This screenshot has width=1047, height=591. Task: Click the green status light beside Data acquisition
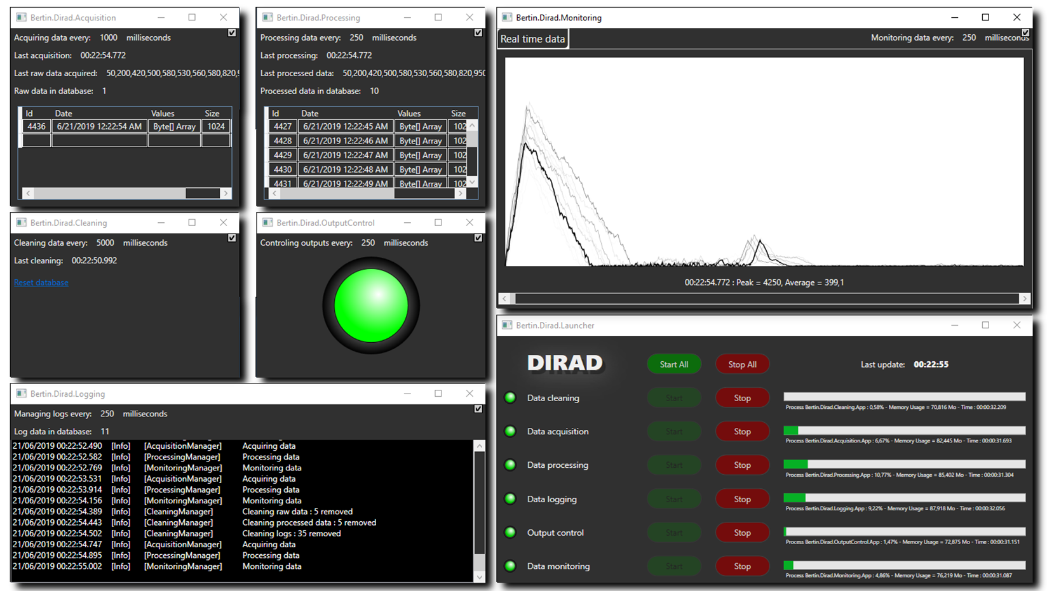coord(510,432)
